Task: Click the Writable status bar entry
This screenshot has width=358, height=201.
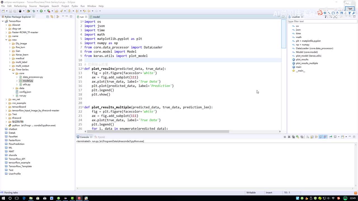Action: tap(251, 193)
